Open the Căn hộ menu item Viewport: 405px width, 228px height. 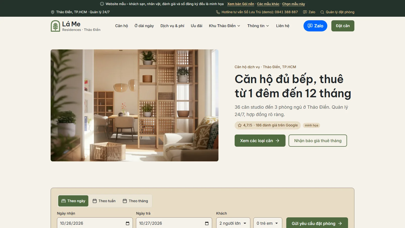[x=121, y=26]
